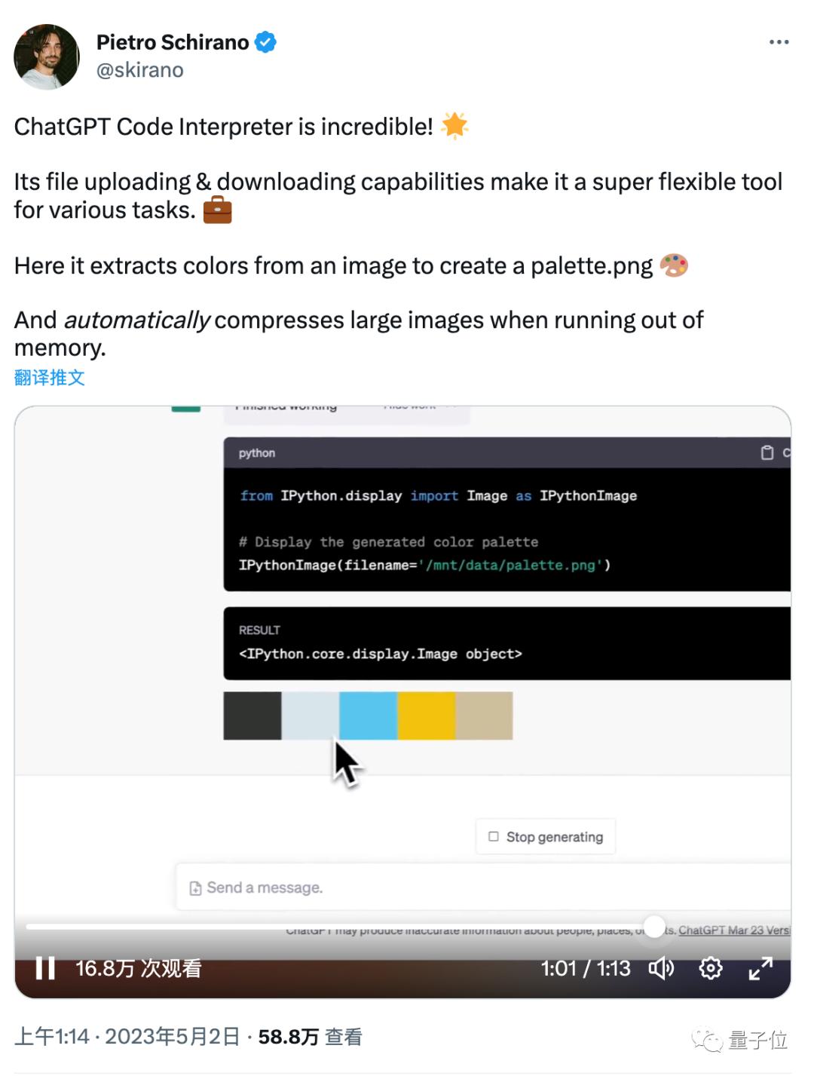The height and width of the screenshot is (1076, 814).
Task: Mute the video volume
Action: 661,968
